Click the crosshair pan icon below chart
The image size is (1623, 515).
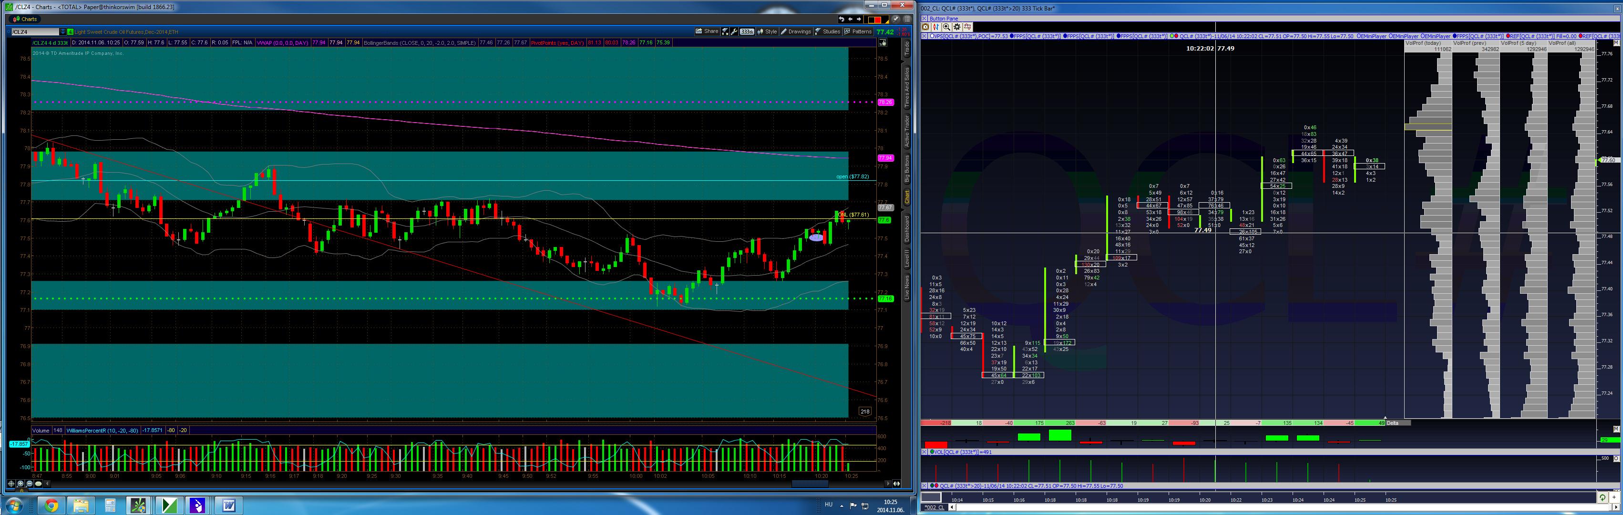coord(11,484)
